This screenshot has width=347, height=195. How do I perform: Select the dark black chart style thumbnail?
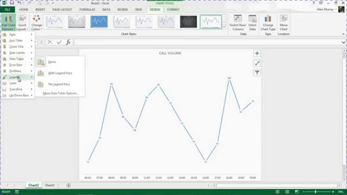pyautogui.click(x=188, y=22)
